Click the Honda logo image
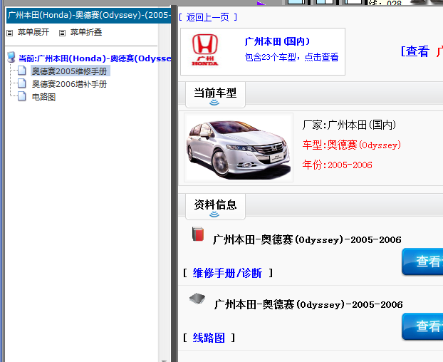Viewport: 443px width, 362px height. click(x=205, y=50)
